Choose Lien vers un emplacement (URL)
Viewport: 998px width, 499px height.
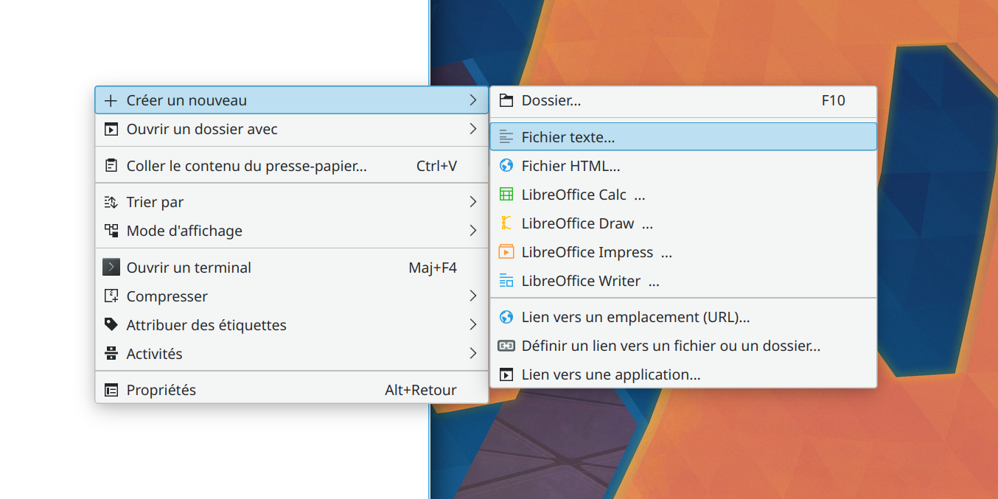tap(683, 317)
